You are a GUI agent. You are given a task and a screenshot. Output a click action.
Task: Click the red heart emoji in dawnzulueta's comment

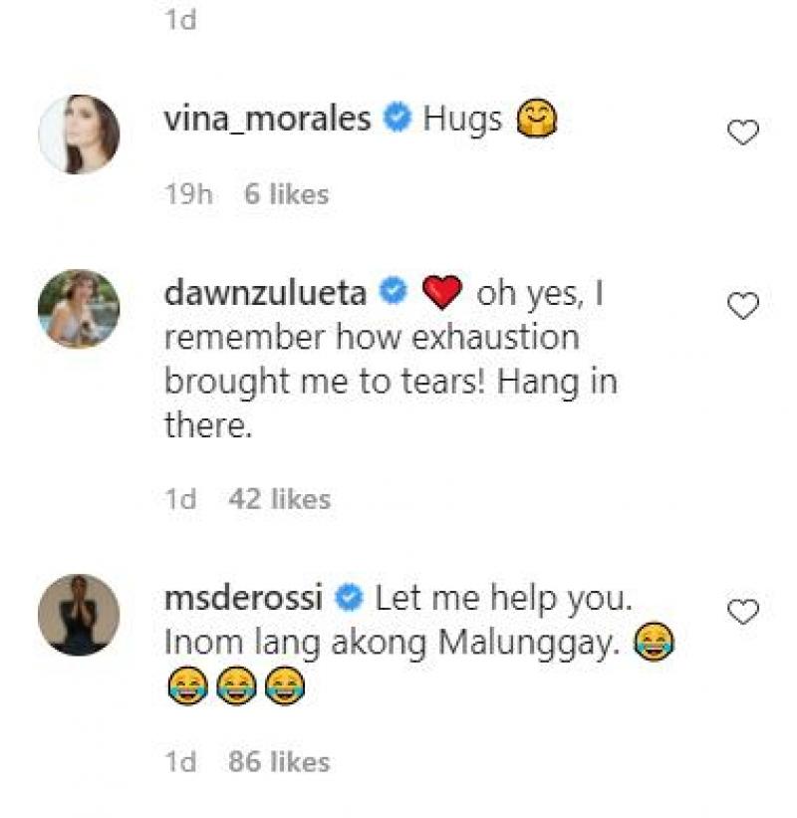pos(442,294)
